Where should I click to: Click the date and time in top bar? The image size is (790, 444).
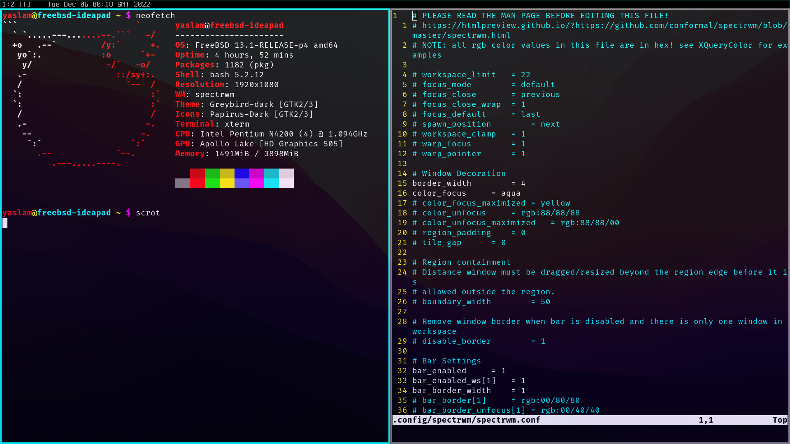pos(99,4)
